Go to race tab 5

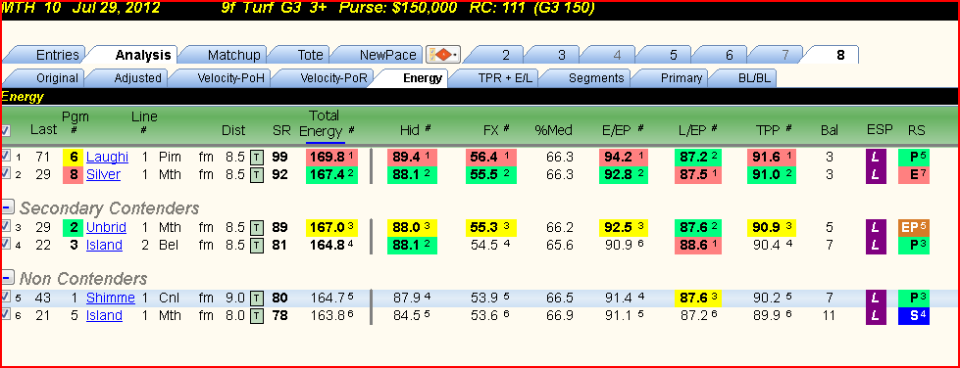click(x=668, y=55)
